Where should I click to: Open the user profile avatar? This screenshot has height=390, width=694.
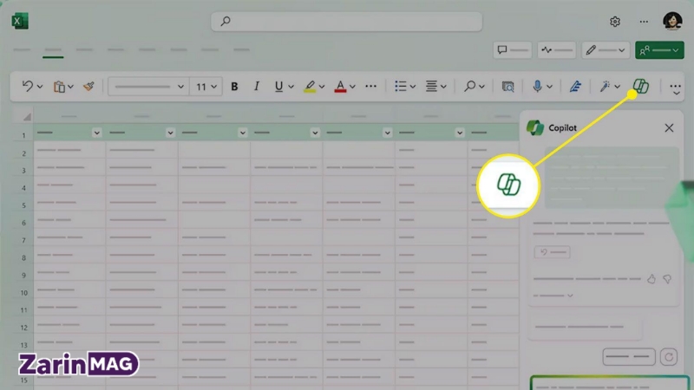click(672, 21)
